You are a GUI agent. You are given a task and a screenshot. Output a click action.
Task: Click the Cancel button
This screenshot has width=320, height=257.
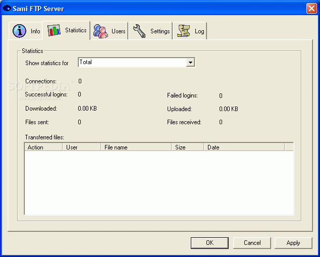(252, 243)
